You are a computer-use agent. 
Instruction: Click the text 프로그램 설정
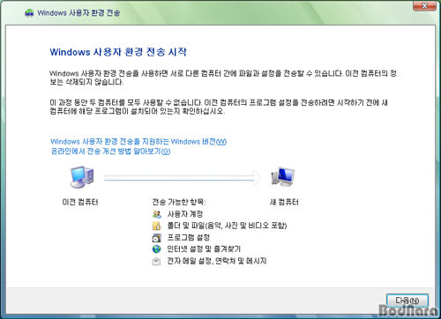(x=189, y=237)
